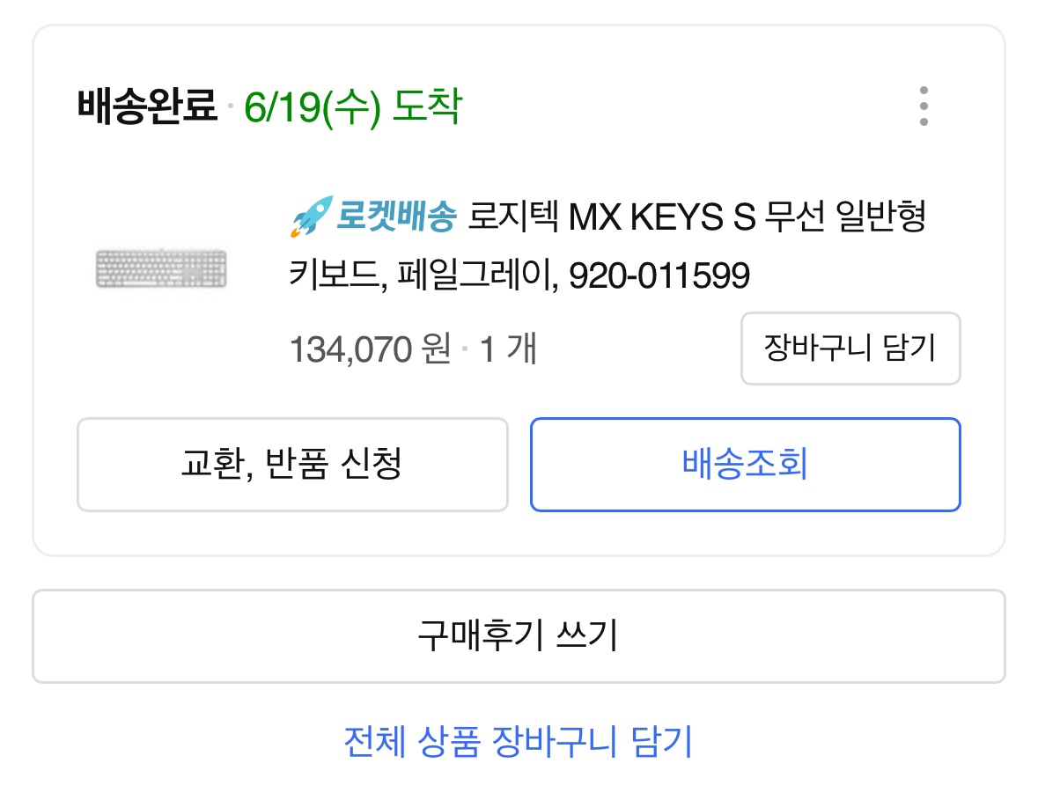
Task: Click the model number 920-011599
Action: pyautogui.click(x=659, y=277)
